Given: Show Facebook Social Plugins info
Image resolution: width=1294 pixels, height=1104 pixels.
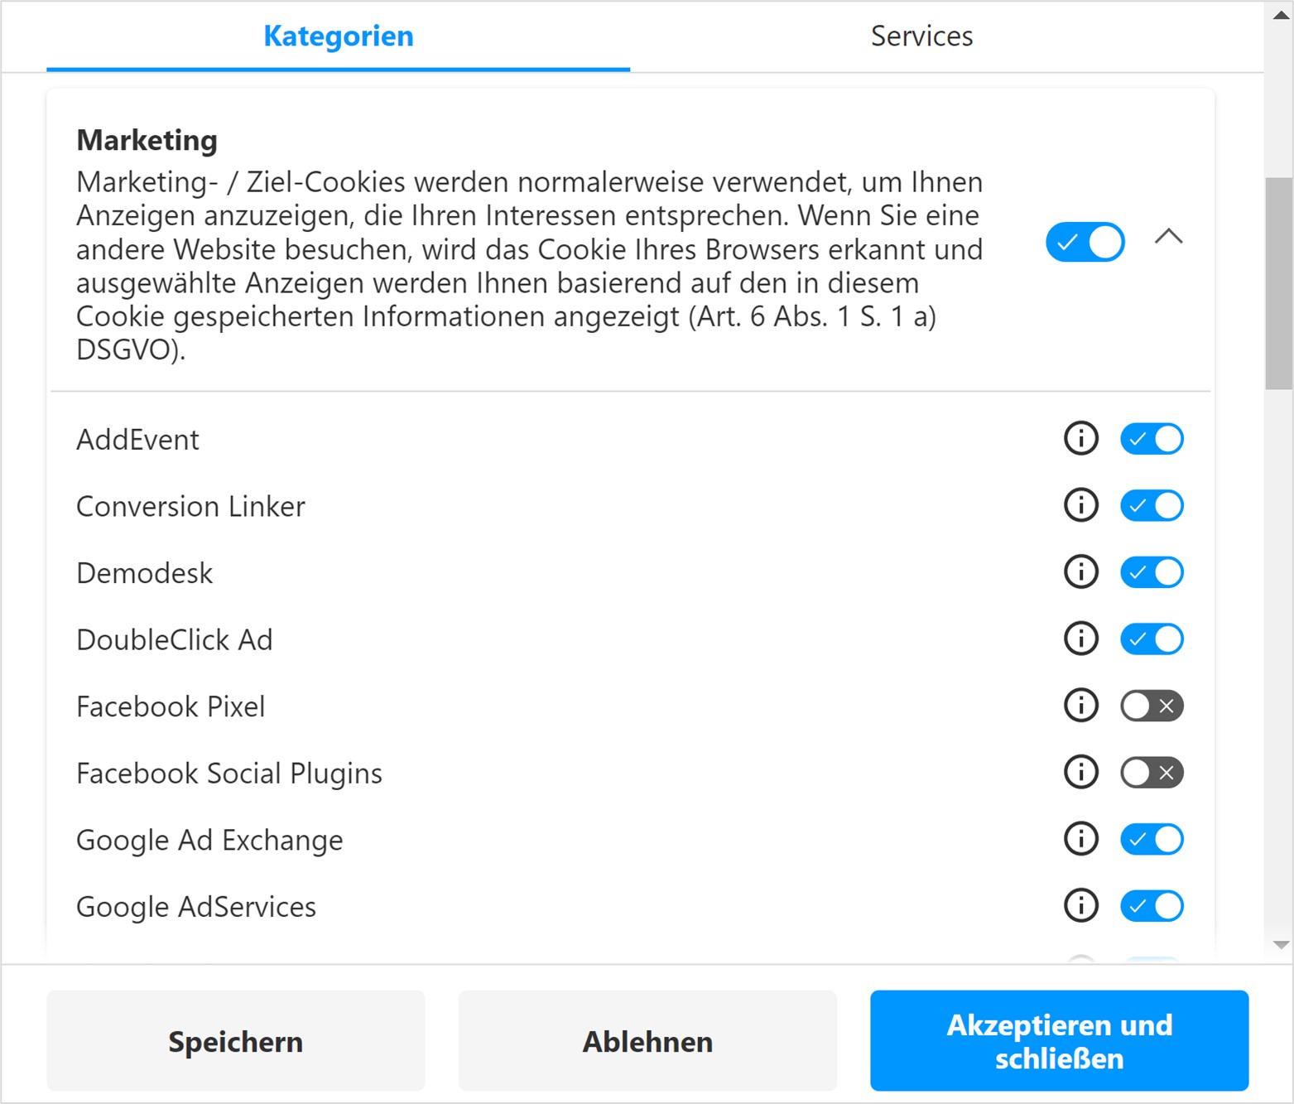Looking at the screenshot, I should point(1080,773).
